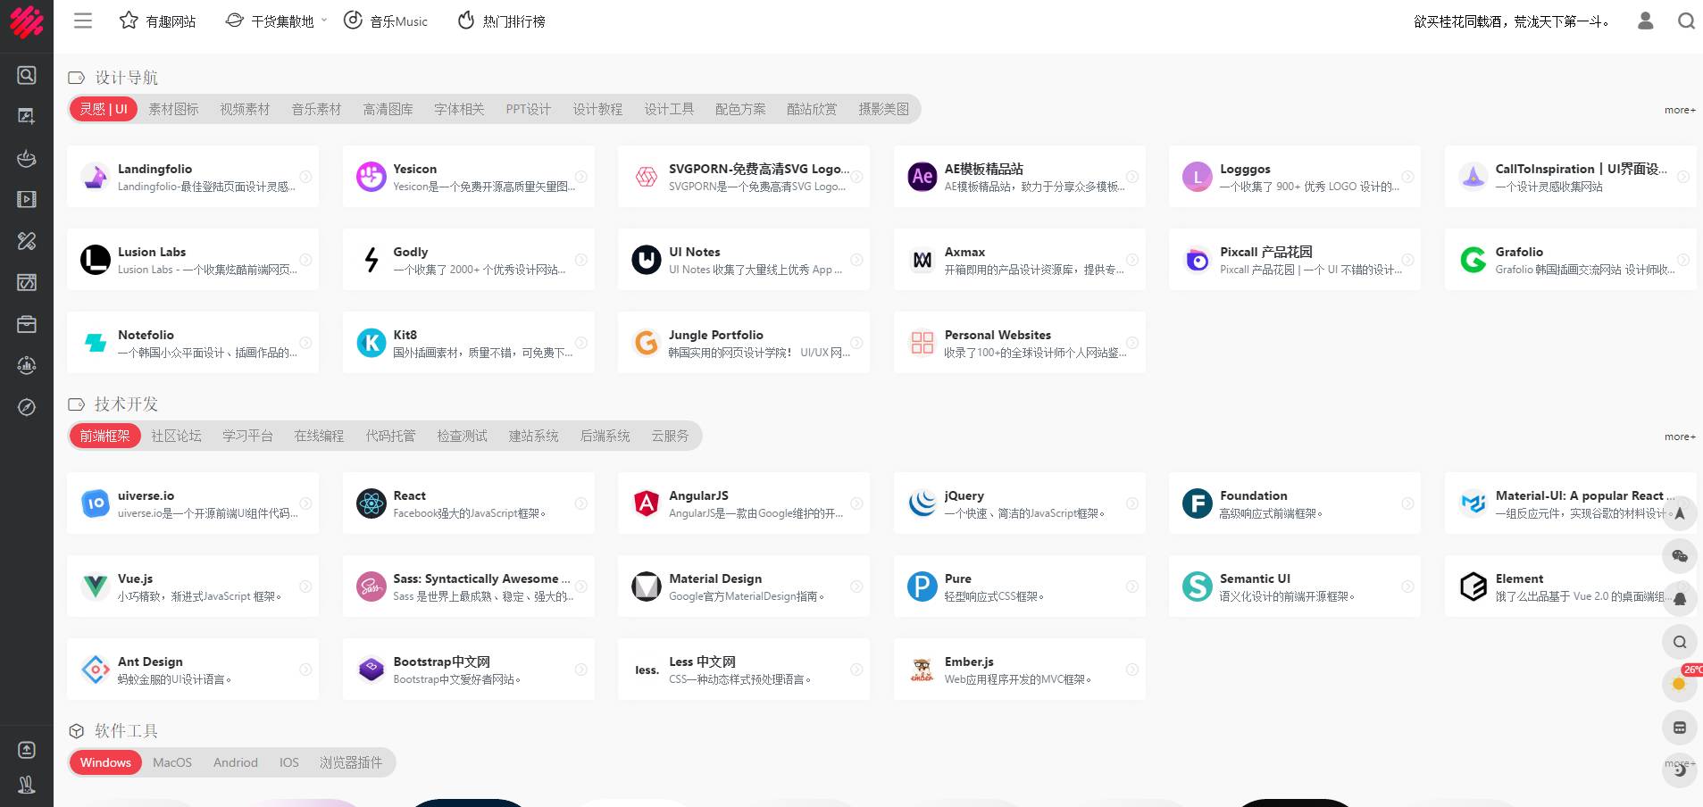
Task: Click the sidebar search icon
Action: (27, 75)
